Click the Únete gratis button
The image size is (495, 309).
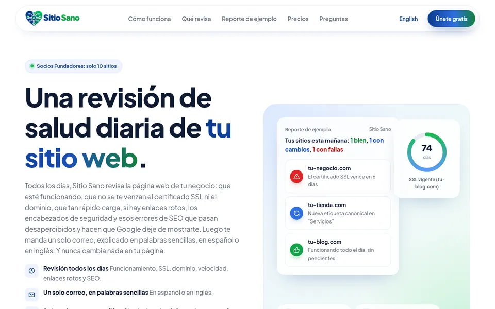451,19
